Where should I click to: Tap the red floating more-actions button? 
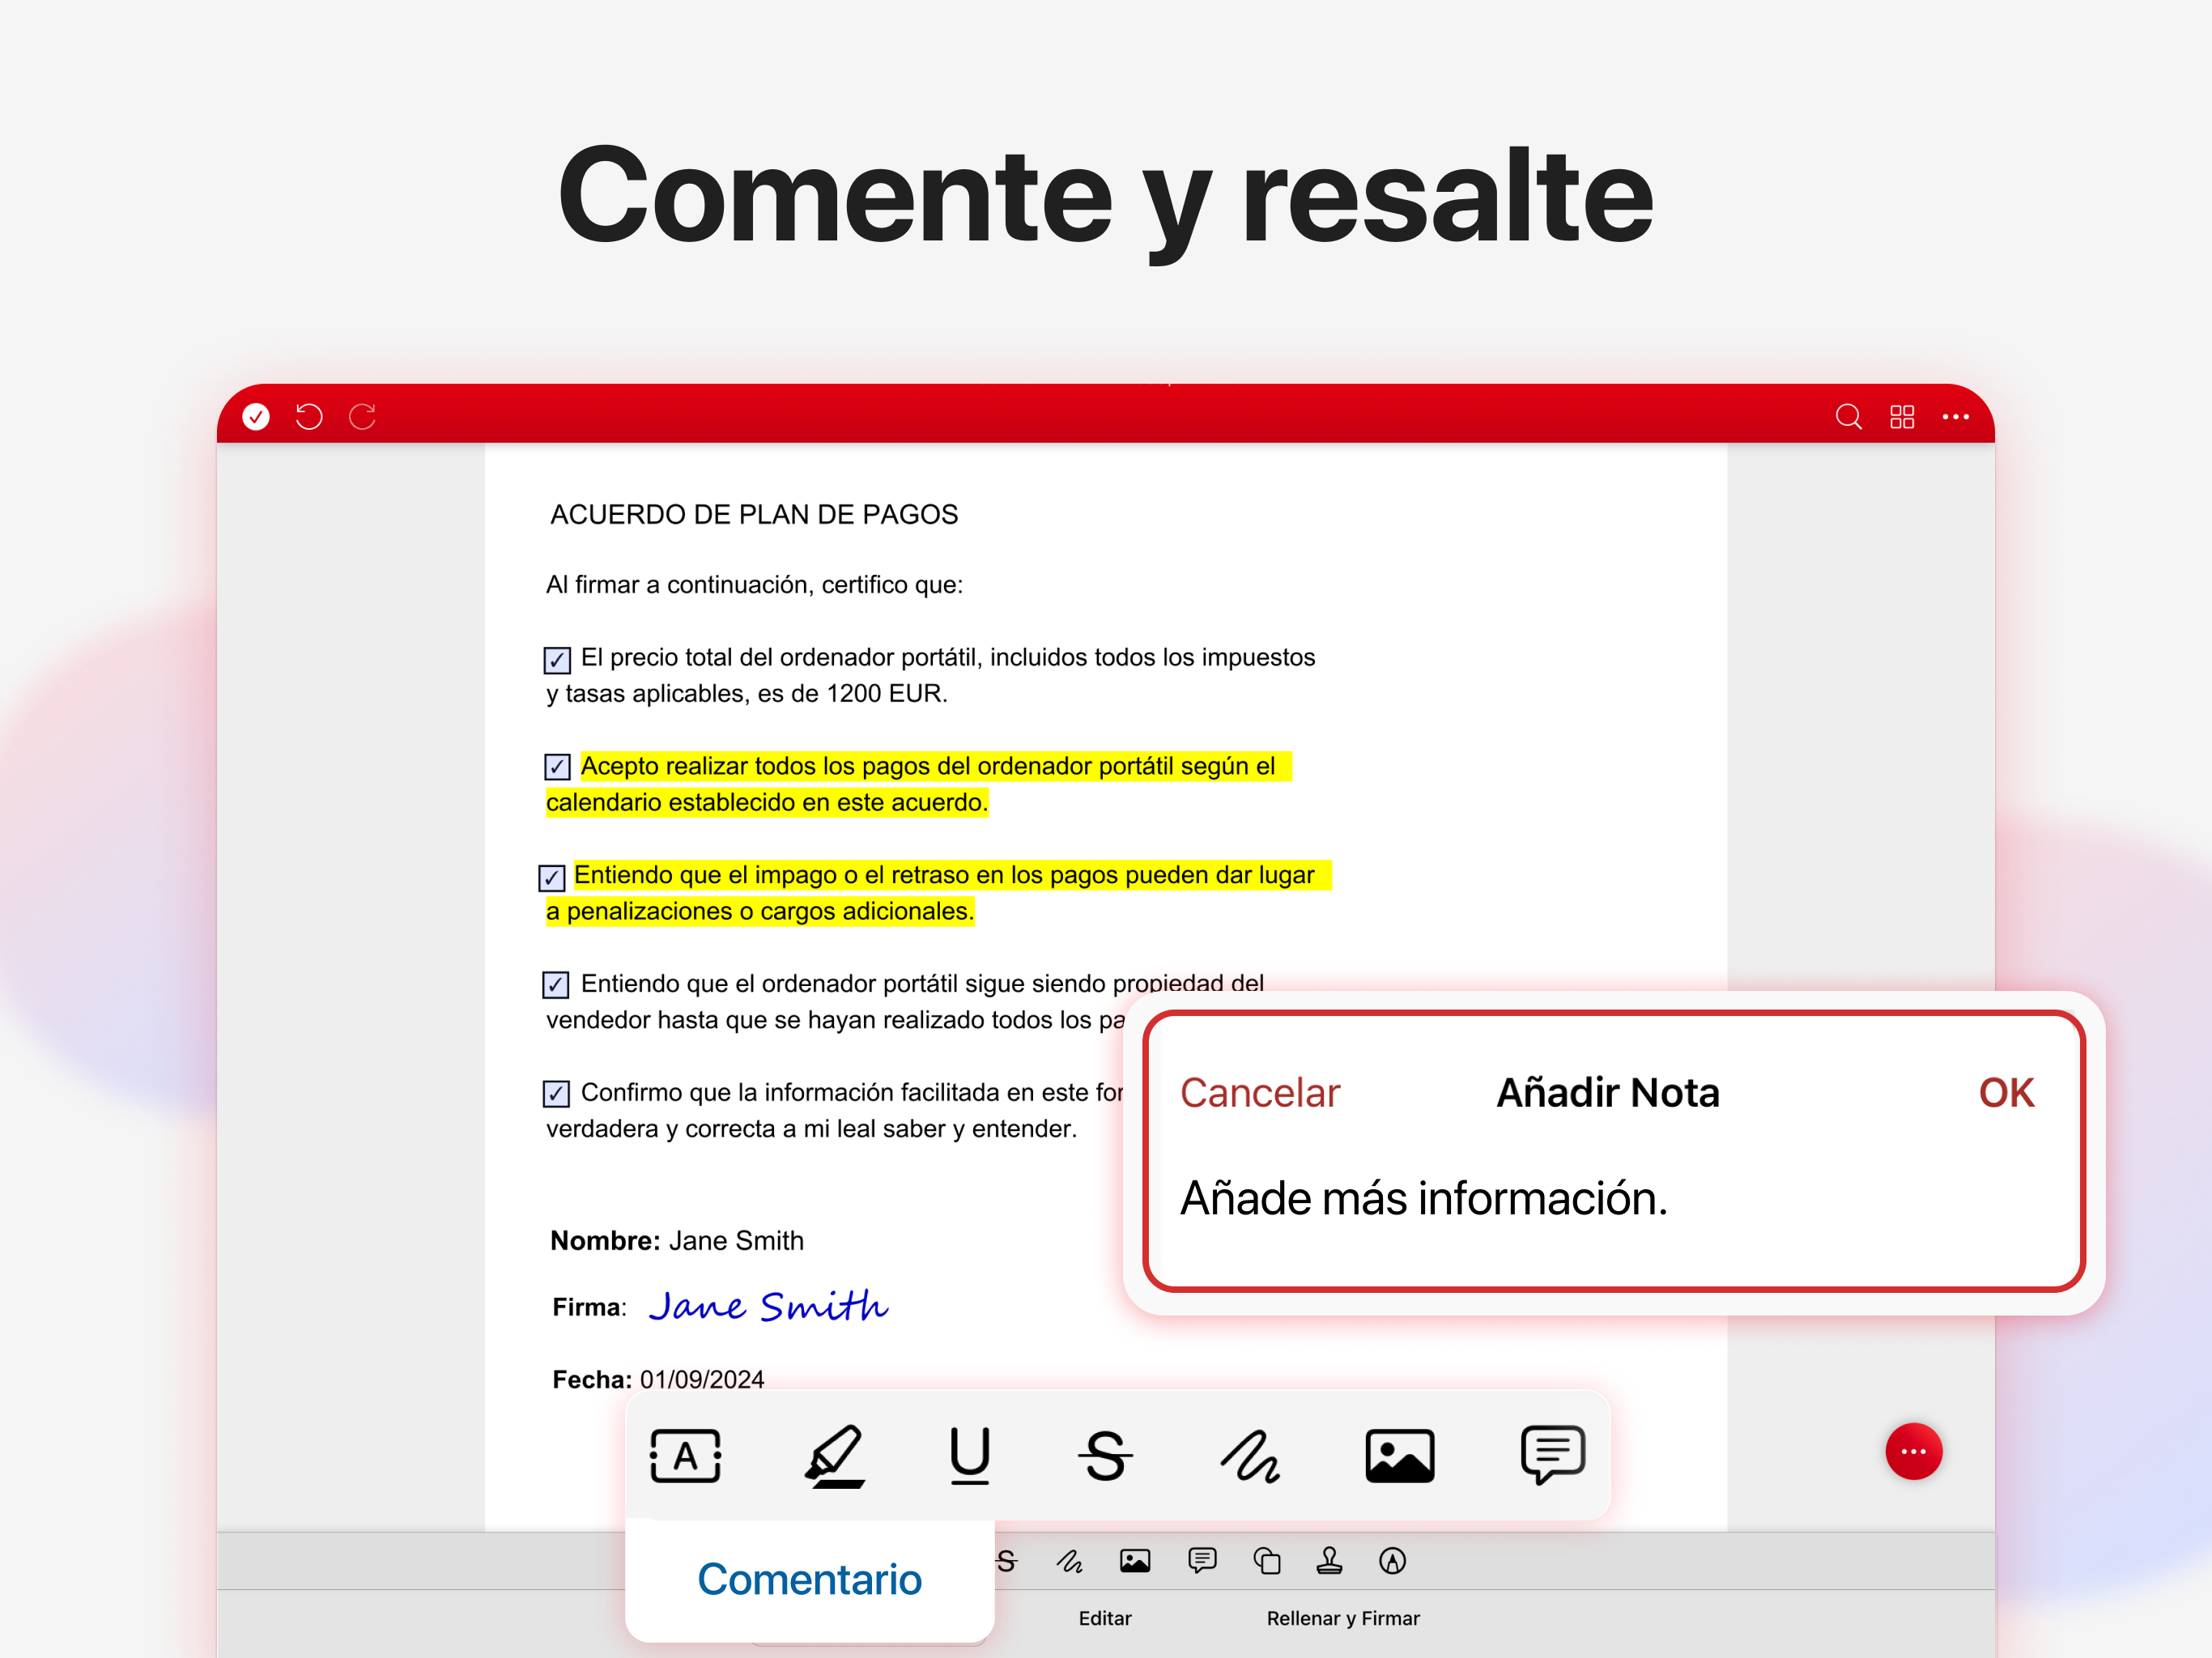coord(1913,1451)
